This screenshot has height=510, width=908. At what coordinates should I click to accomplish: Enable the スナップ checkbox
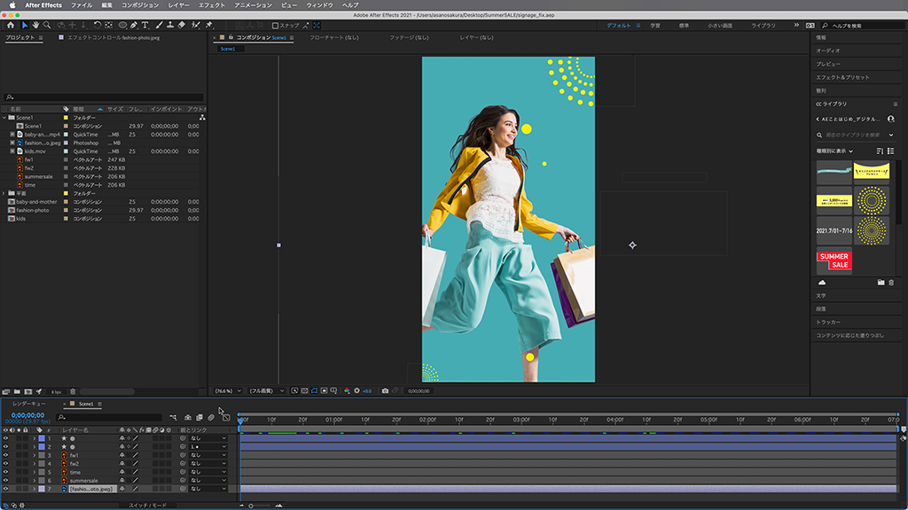(x=275, y=26)
